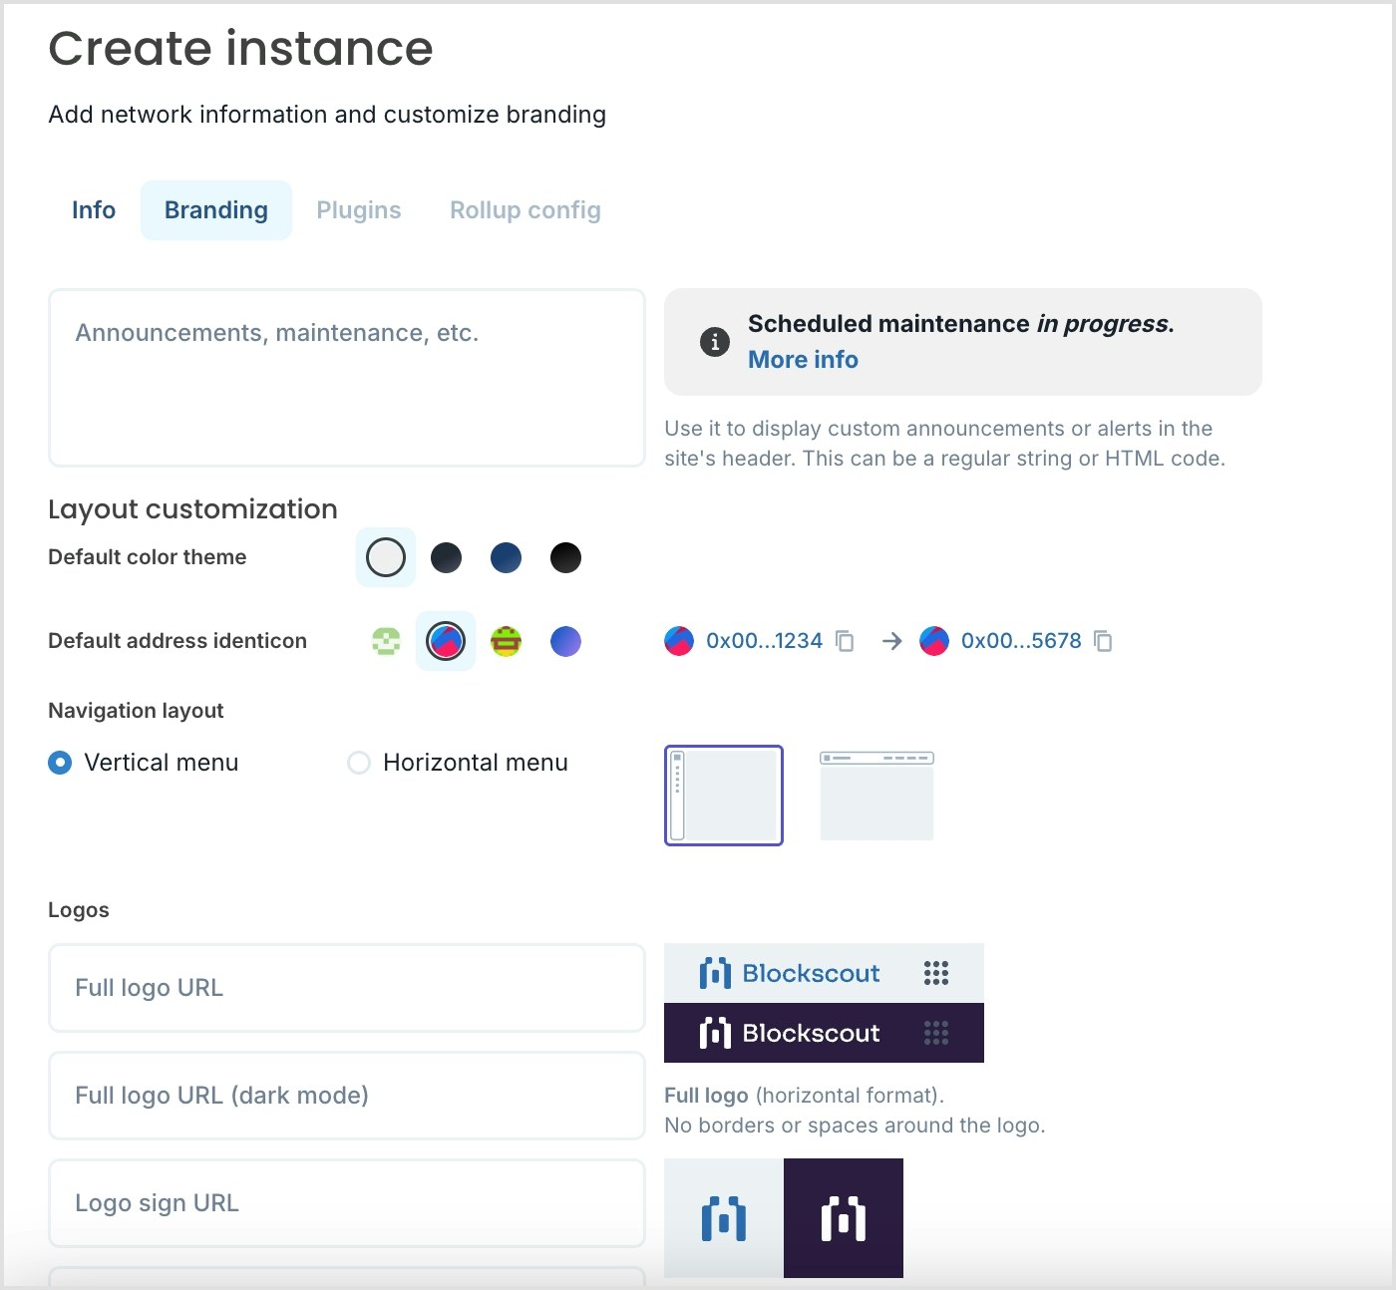The height and width of the screenshot is (1290, 1396).
Task: Choose the black color theme swatch
Action: pyautogui.click(x=565, y=557)
